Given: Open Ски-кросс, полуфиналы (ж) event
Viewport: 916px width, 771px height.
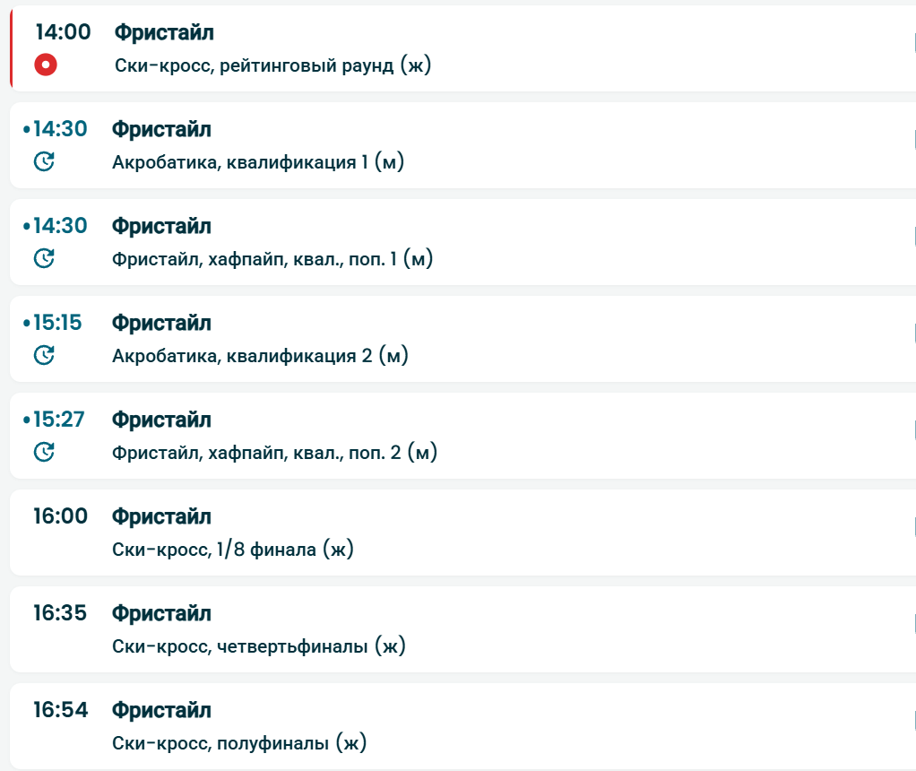Looking at the screenshot, I should pyautogui.click(x=239, y=743).
